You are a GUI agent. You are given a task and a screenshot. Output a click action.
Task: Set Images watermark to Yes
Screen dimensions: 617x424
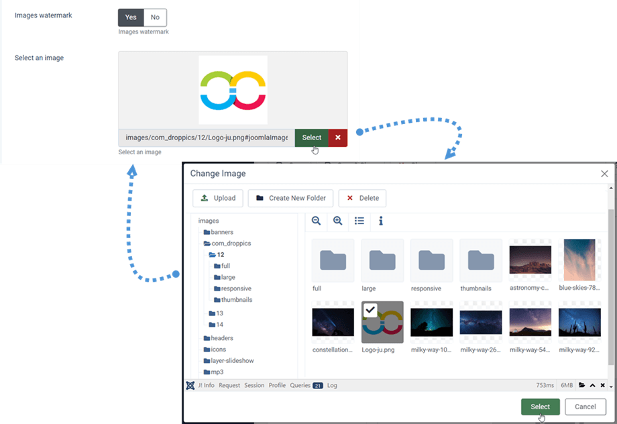[x=131, y=17]
